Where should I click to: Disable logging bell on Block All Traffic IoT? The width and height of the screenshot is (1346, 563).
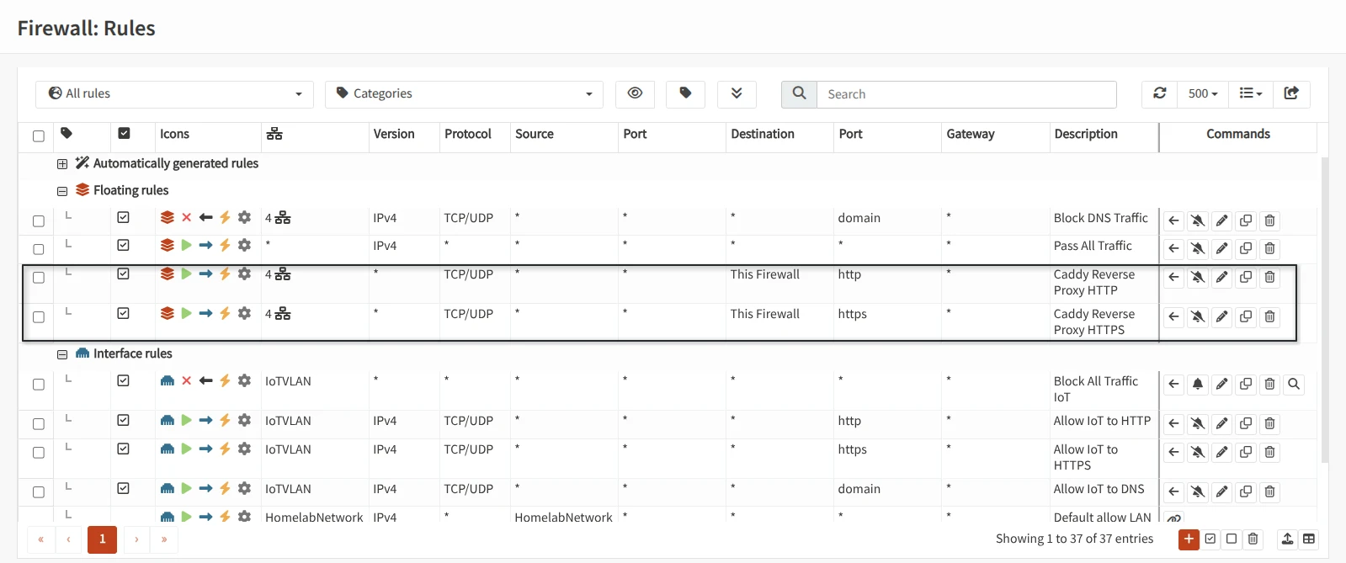point(1198,384)
